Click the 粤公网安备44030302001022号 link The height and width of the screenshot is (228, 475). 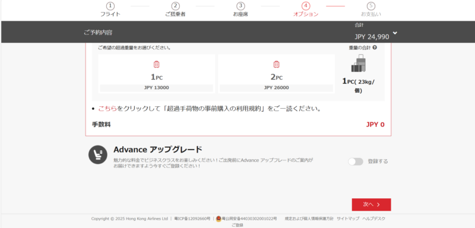(x=249, y=218)
